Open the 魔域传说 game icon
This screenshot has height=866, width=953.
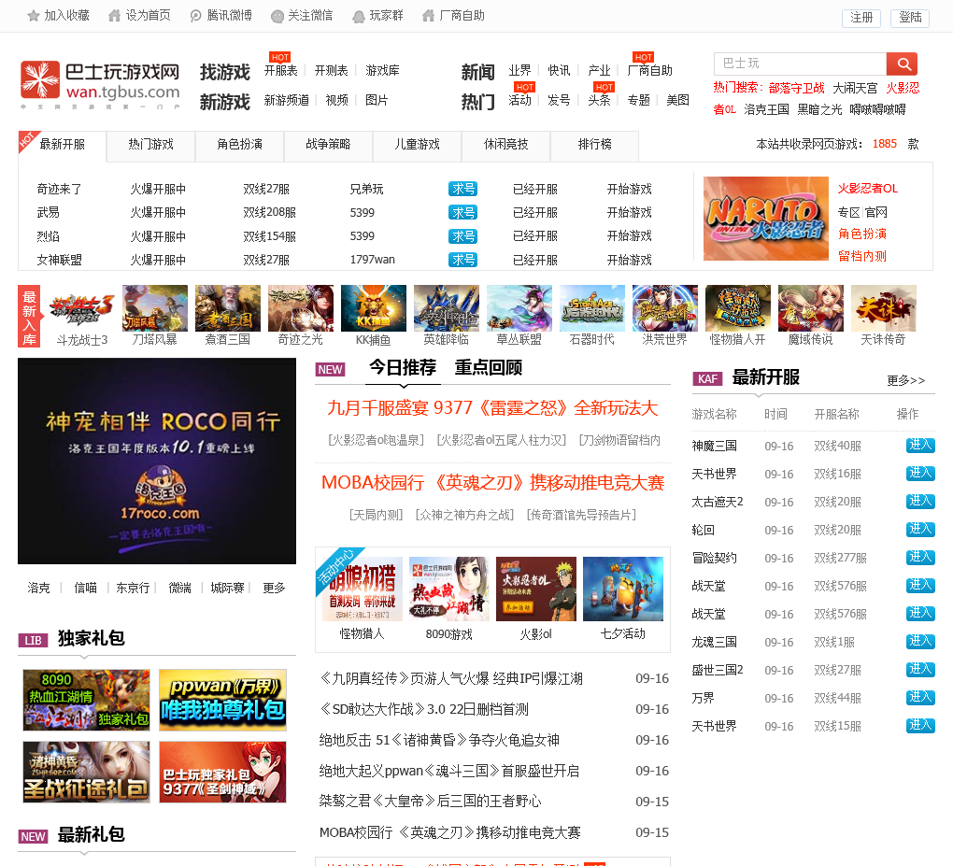(x=811, y=308)
